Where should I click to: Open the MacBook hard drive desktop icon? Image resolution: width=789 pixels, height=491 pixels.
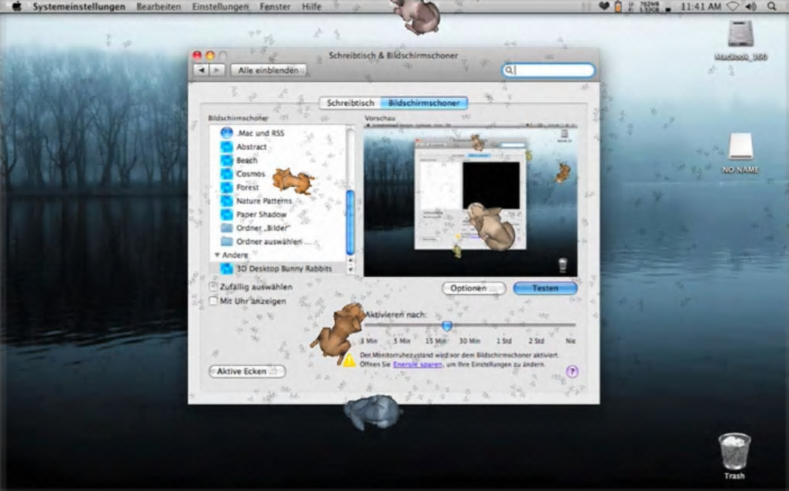click(740, 35)
